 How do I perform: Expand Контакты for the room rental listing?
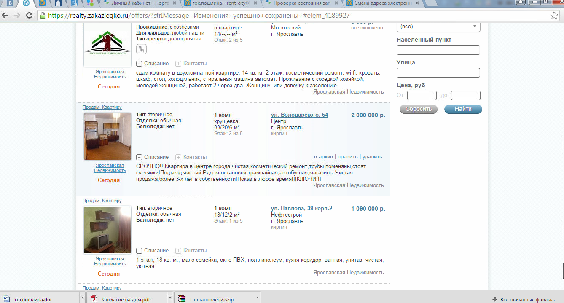click(178, 64)
